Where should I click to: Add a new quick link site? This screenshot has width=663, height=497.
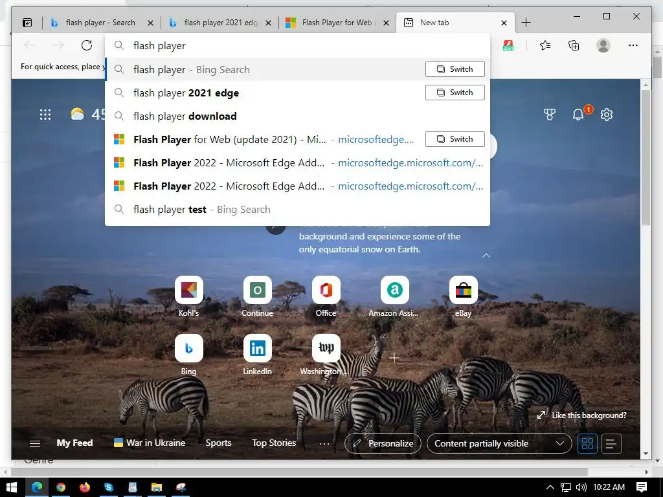394,358
